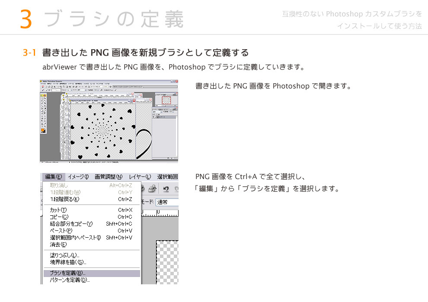Close the front hearts document window
Viewport: 428px width, 302px height.
[x=133, y=101]
